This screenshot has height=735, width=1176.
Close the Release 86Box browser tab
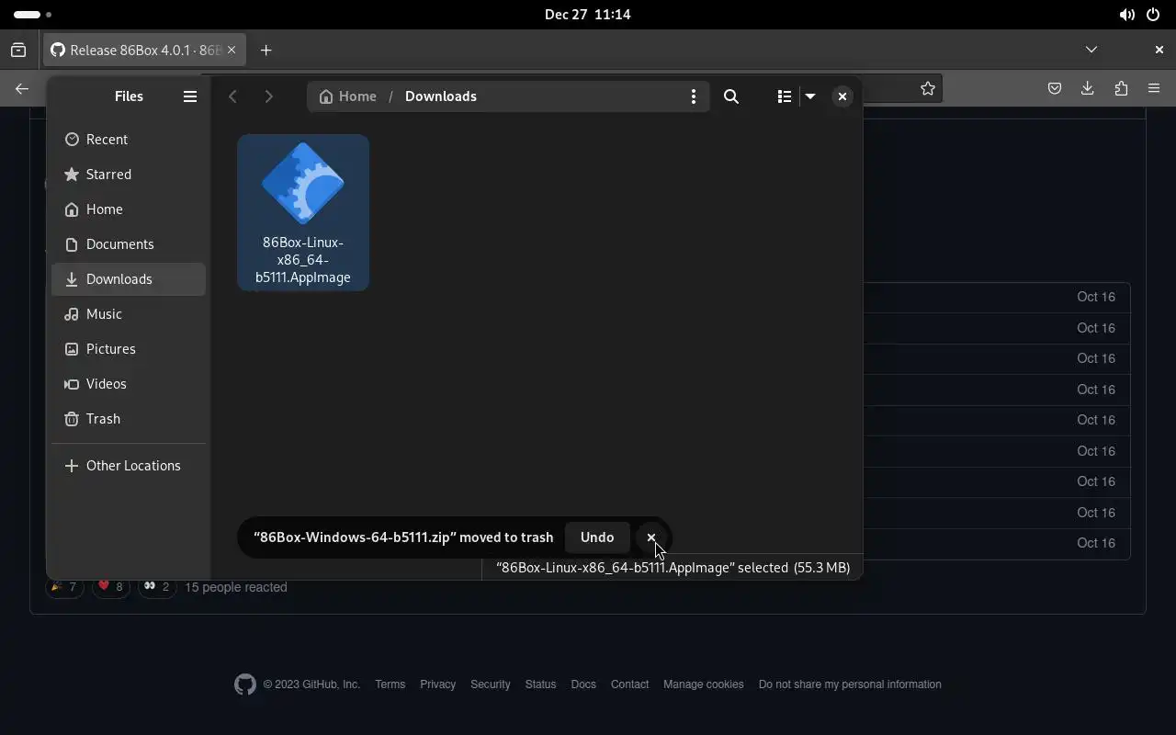[232, 51]
